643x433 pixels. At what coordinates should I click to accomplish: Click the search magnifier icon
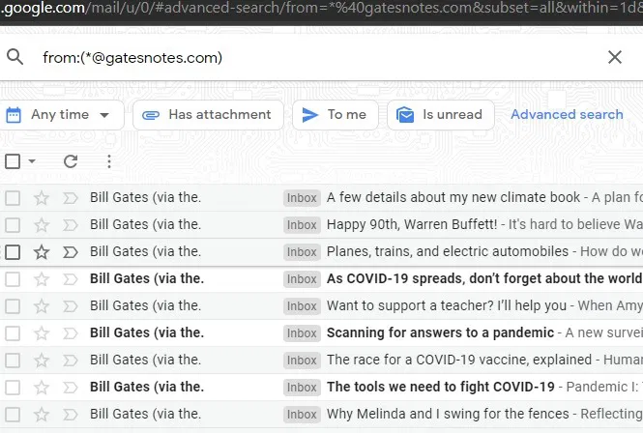[15, 57]
